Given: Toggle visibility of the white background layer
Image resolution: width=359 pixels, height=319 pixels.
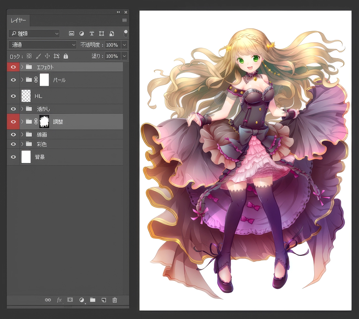Looking at the screenshot, I should 13,157.
